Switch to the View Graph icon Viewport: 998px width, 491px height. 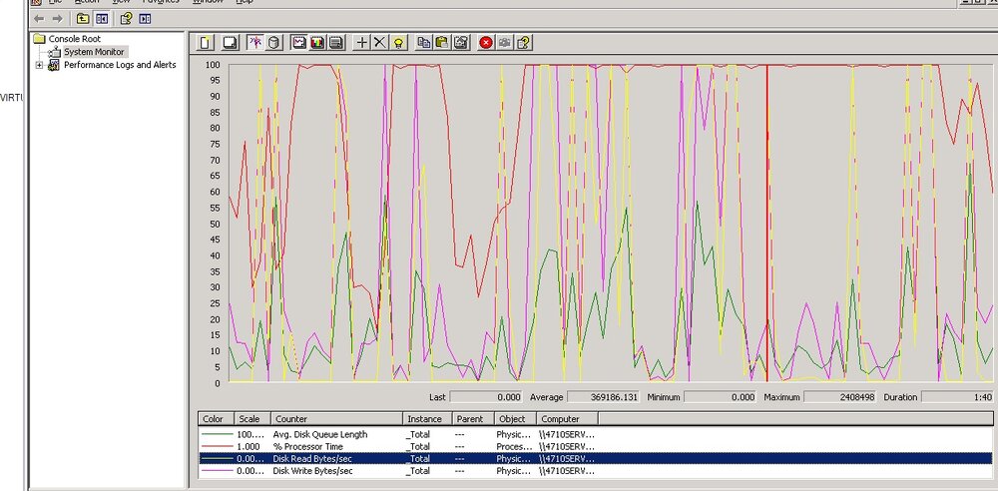[298, 43]
